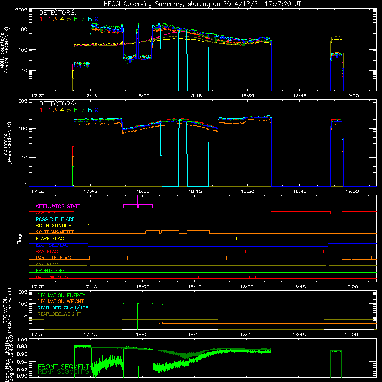Click the A4Z_FLAG label
Screen dimensions: 382x382
(x=47, y=264)
